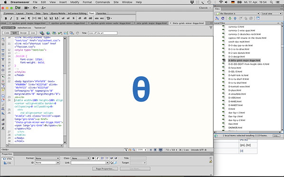
Task: Open the Site menu icon in the application bar
Action: click(x=44, y=8)
